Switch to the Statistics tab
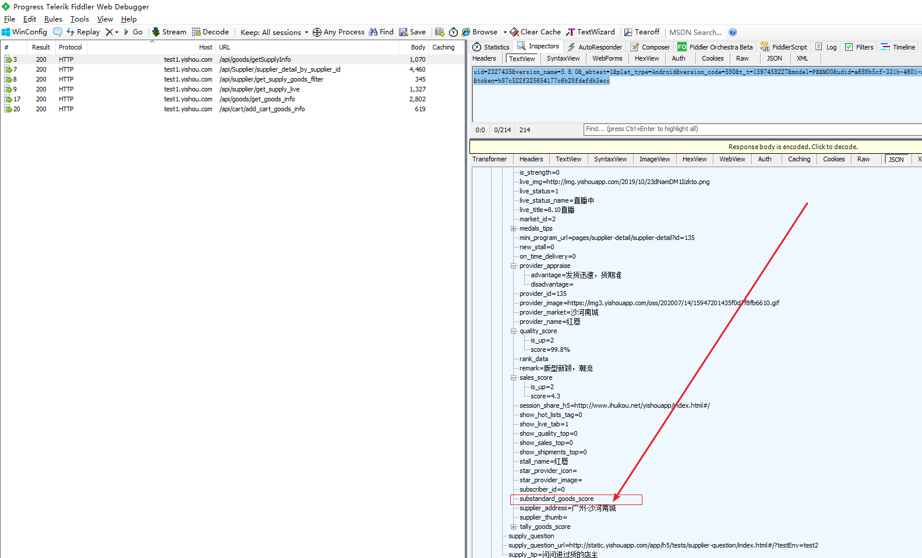This screenshot has height=558, width=922. 491,47
